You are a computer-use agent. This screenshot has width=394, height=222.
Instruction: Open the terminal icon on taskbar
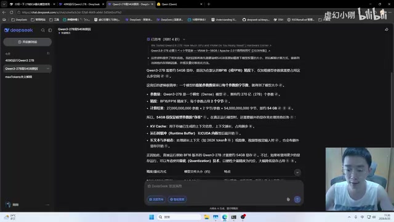[x=234, y=217]
